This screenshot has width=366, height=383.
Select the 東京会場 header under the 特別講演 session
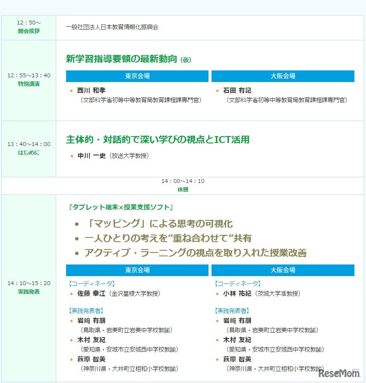click(x=137, y=76)
